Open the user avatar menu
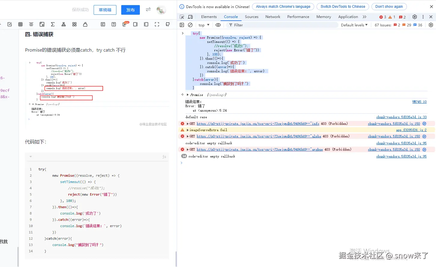This screenshot has width=436, height=267. [x=161, y=10]
